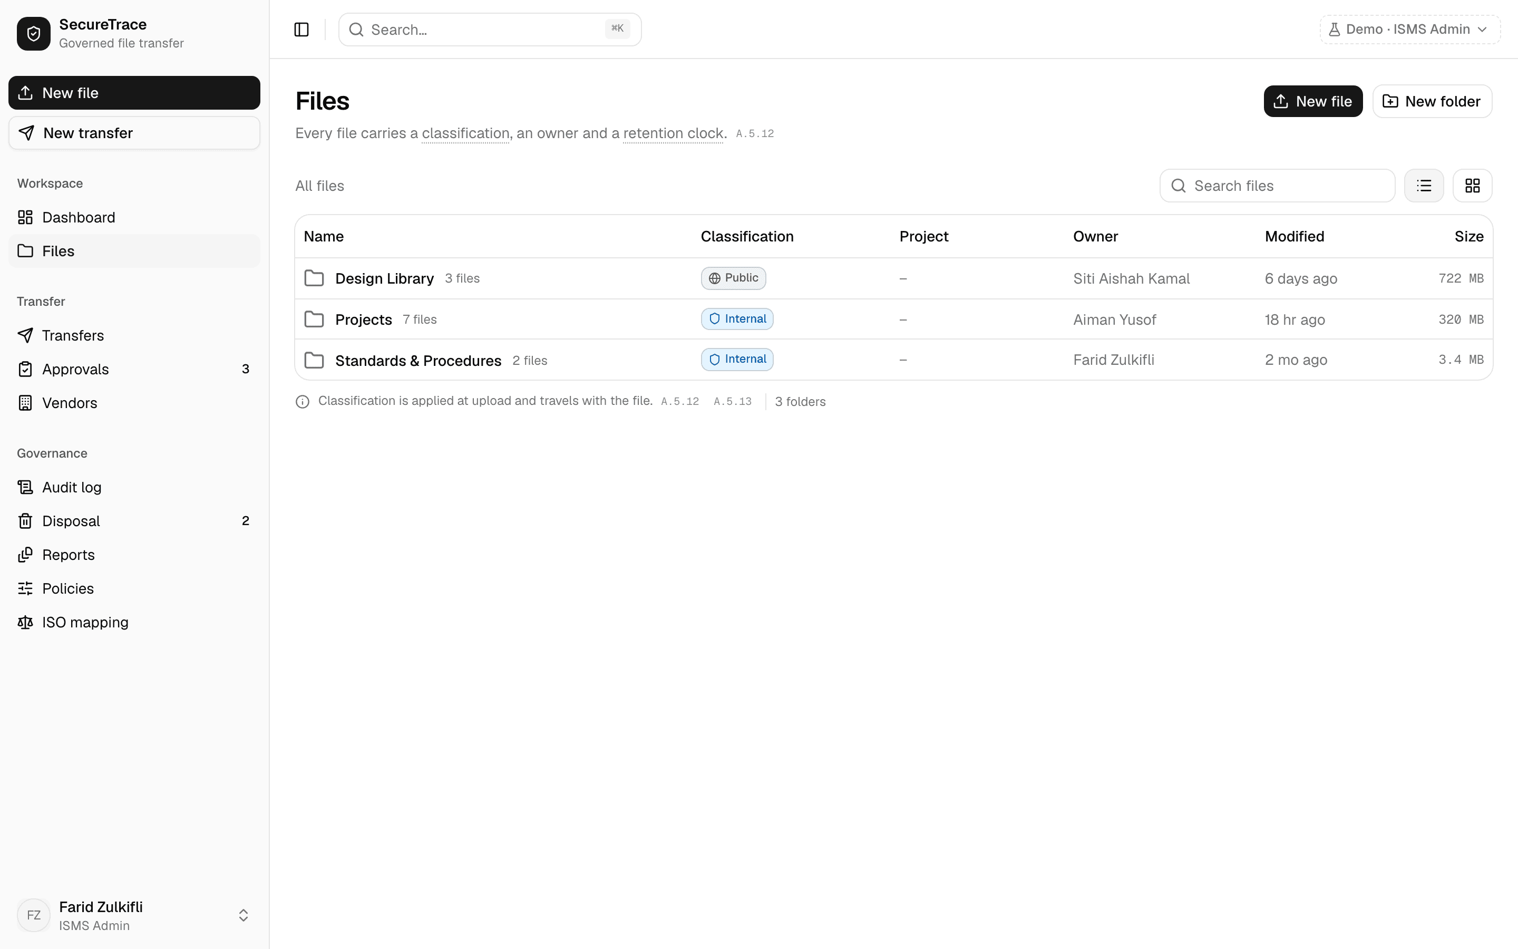Click the Internal badge on Projects row

click(737, 319)
